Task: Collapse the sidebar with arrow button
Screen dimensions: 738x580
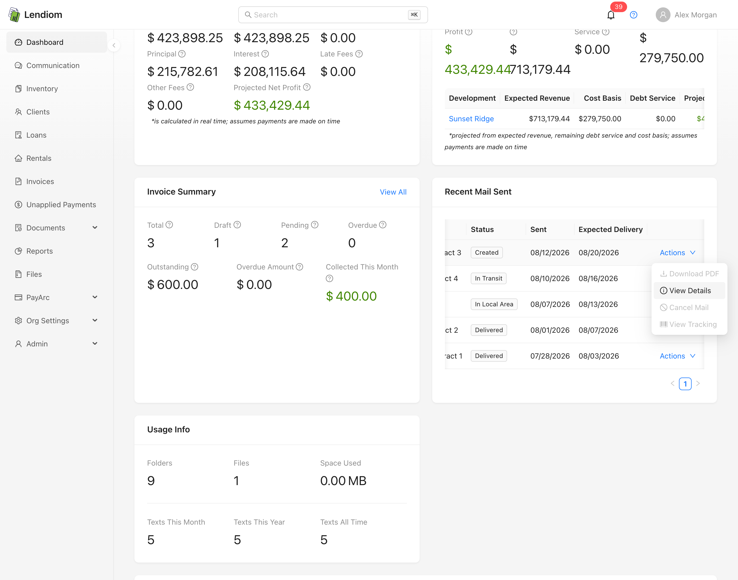Action: click(114, 45)
